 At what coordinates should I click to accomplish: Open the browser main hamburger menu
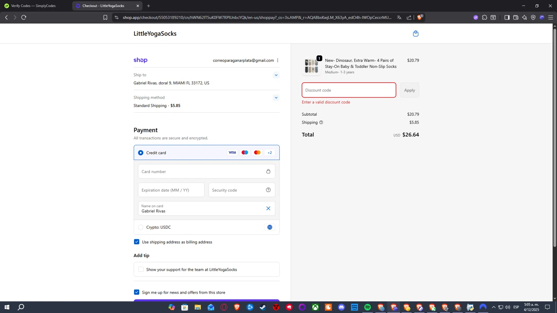click(551, 17)
